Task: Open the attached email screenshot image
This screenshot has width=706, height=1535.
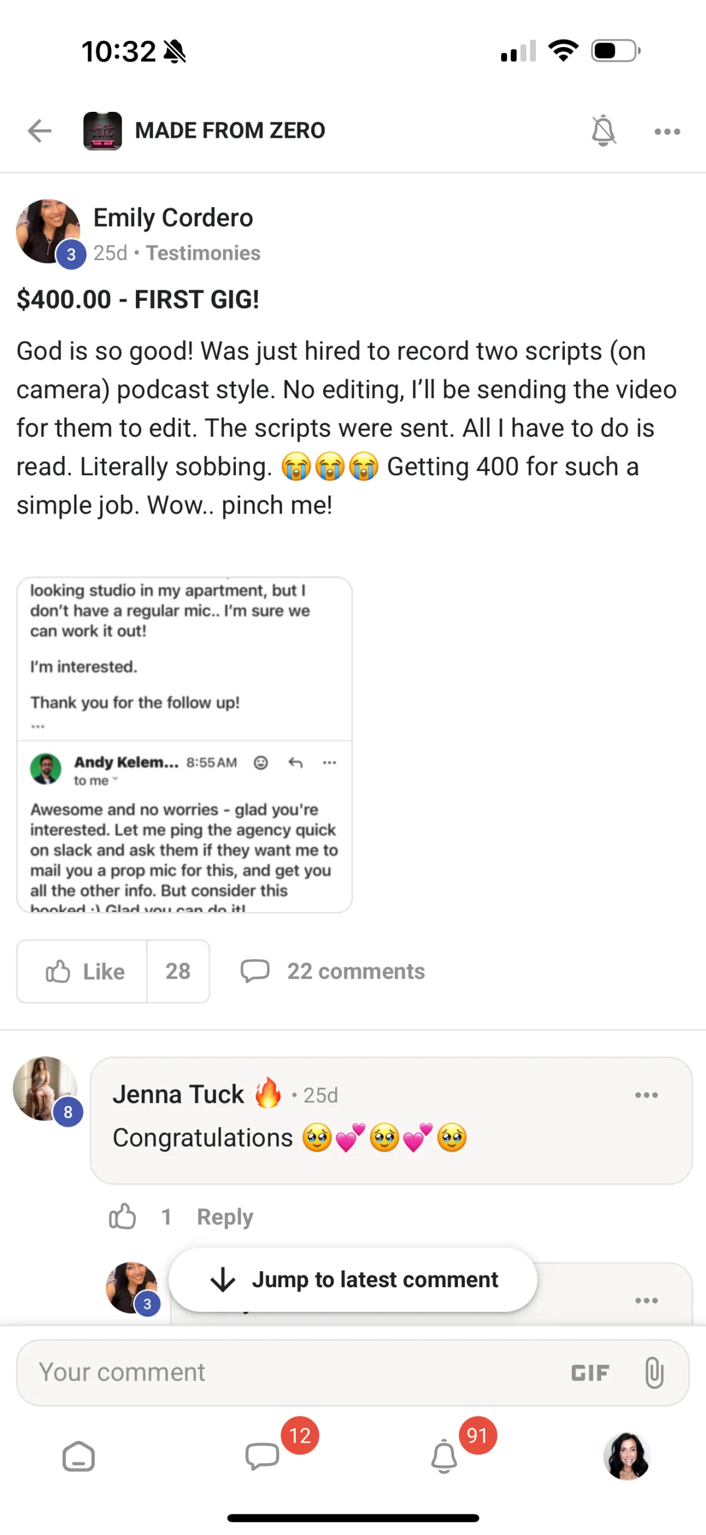Action: (185, 744)
